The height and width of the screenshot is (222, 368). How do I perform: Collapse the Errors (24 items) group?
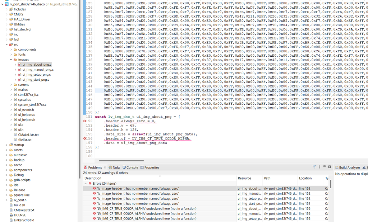(86, 183)
